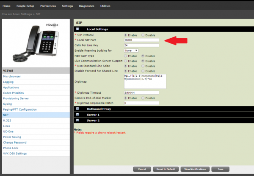The image size is (254, 176).
Task: Expand the Server 1 section
Action: (x=77, y=115)
